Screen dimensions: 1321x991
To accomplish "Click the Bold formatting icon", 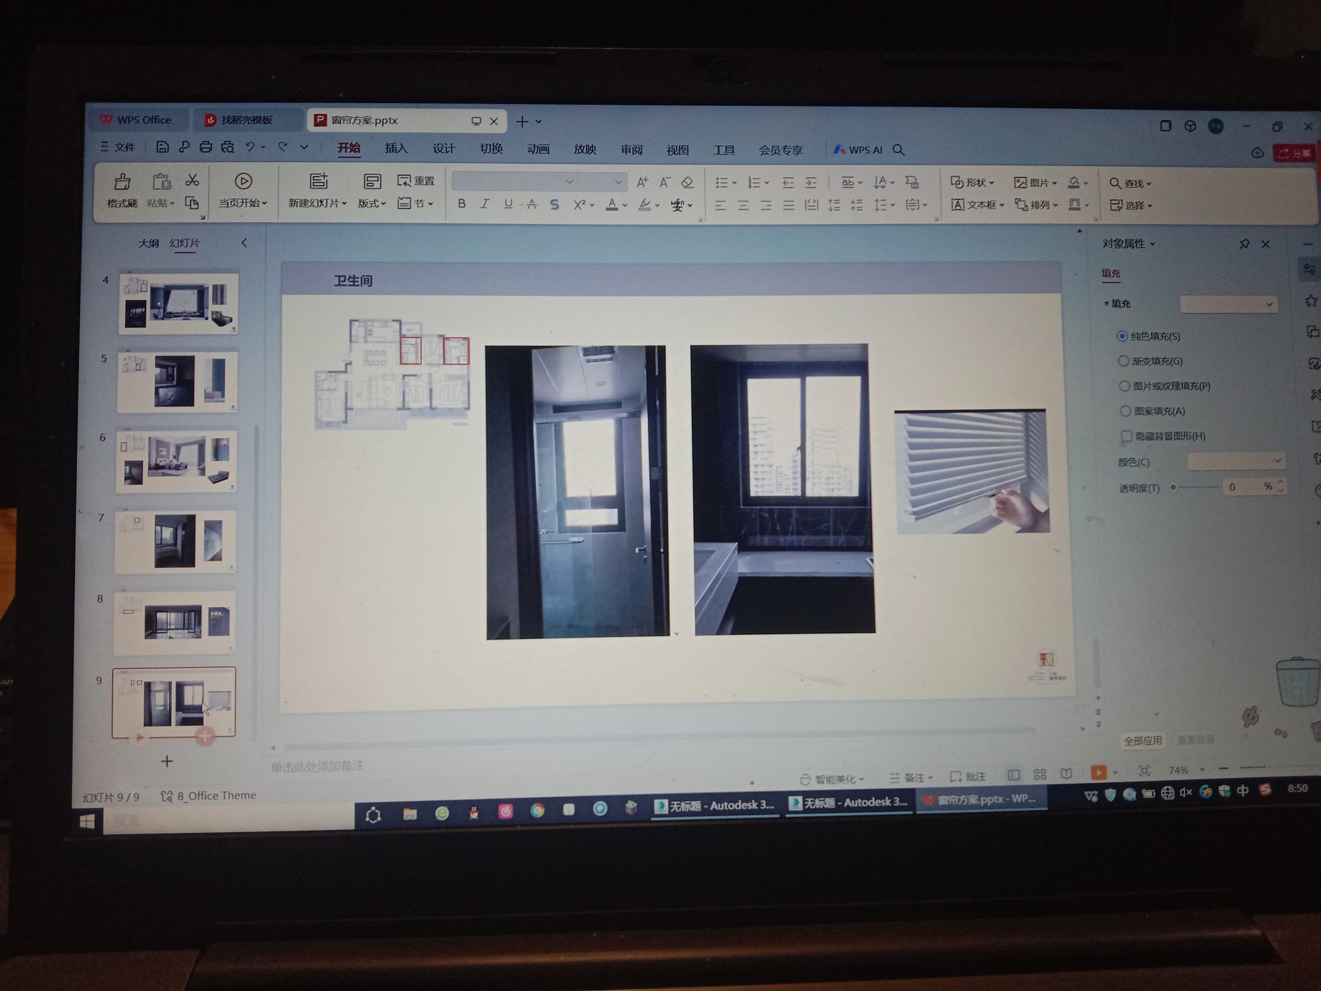I will (462, 204).
